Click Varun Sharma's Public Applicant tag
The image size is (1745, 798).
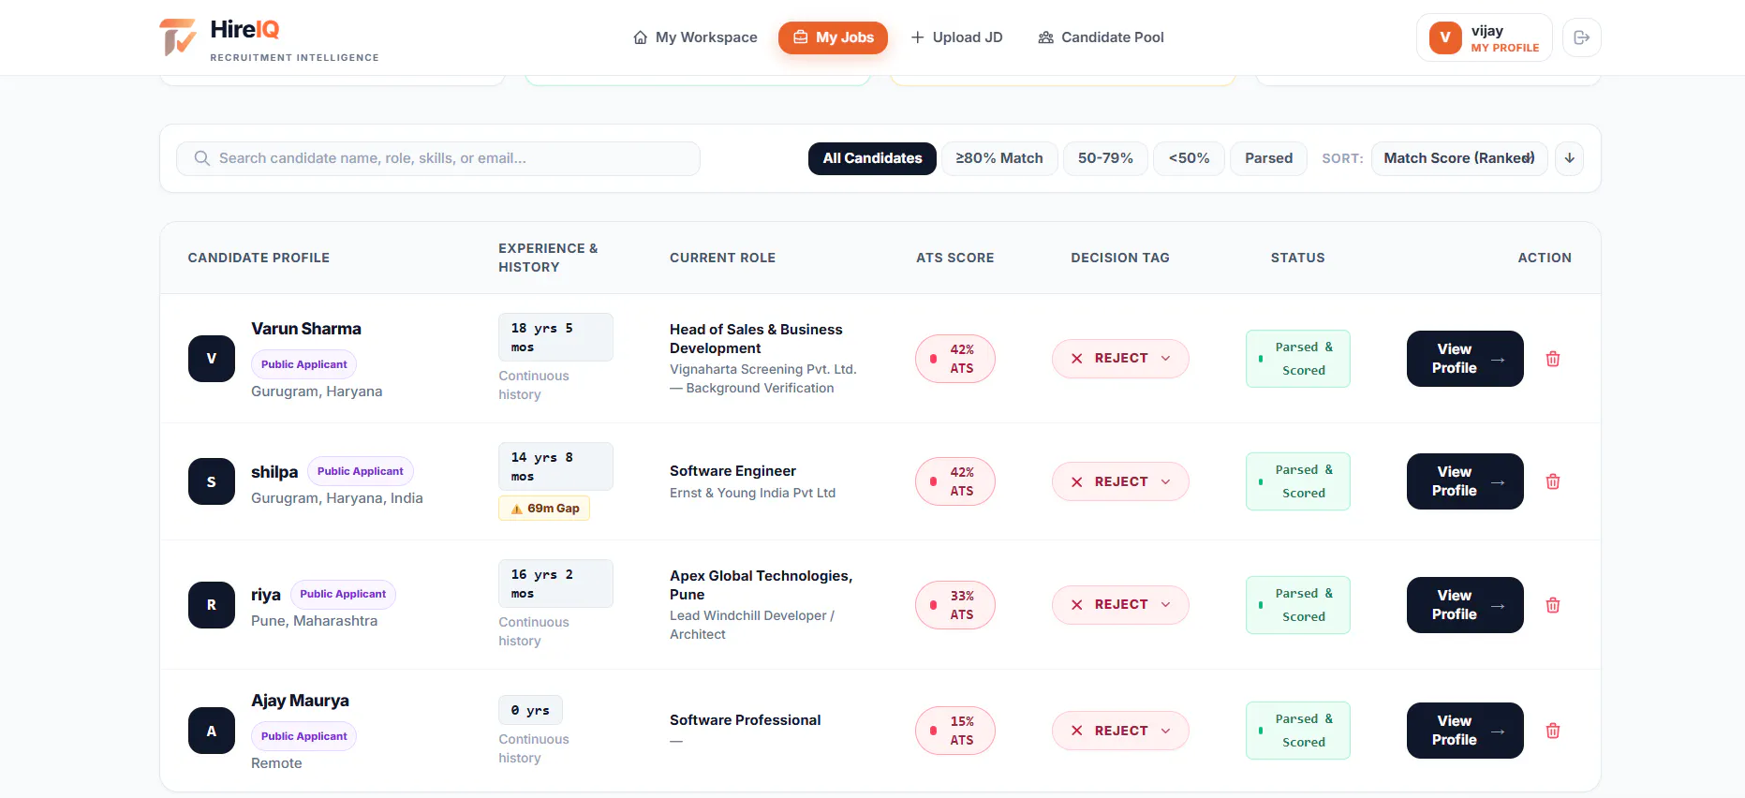303,364
